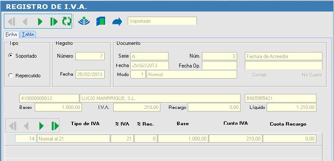Go to next IVA line in detail navigator
This screenshot has width=334, height=161.
pyautogui.click(x=41, y=126)
